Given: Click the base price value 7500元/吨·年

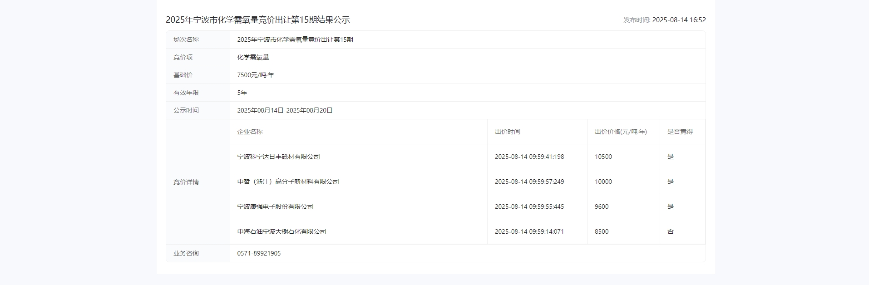Looking at the screenshot, I should (x=255, y=75).
